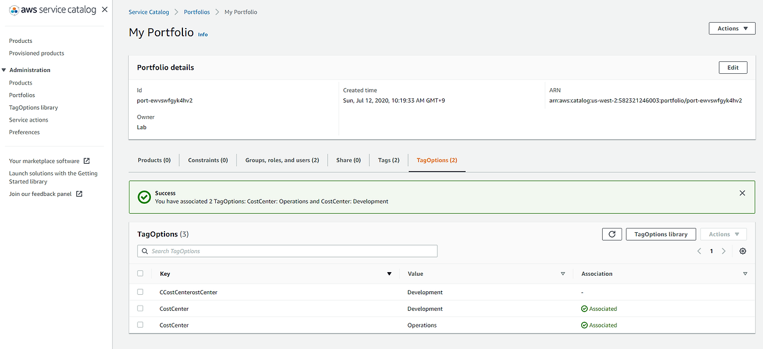The width and height of the screenshot is (763, 349).
Task: Focus the Search TagOptions input field
Action: coord(287,251)
